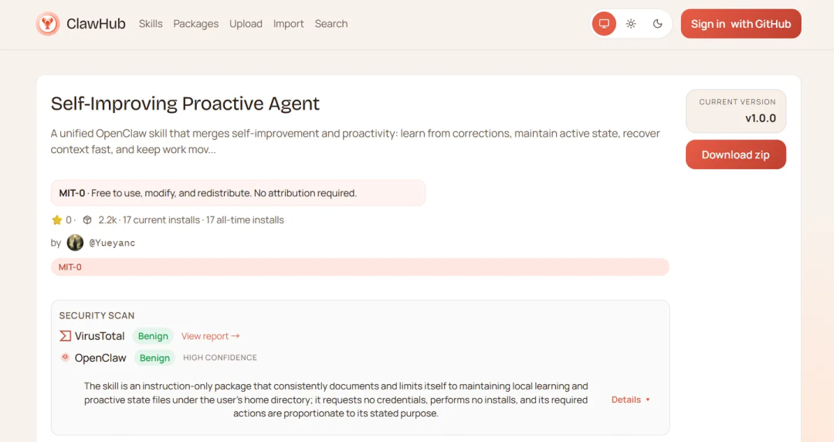Select the system theme monitor icon

604,24
